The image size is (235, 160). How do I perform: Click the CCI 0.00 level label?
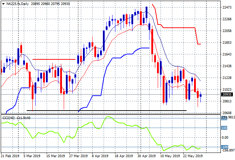click(225, 138)
